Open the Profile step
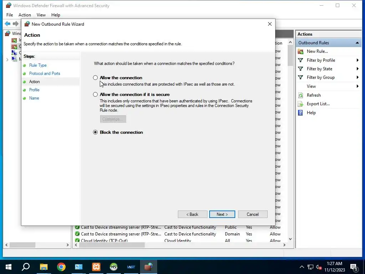 (x=34, y=90)
